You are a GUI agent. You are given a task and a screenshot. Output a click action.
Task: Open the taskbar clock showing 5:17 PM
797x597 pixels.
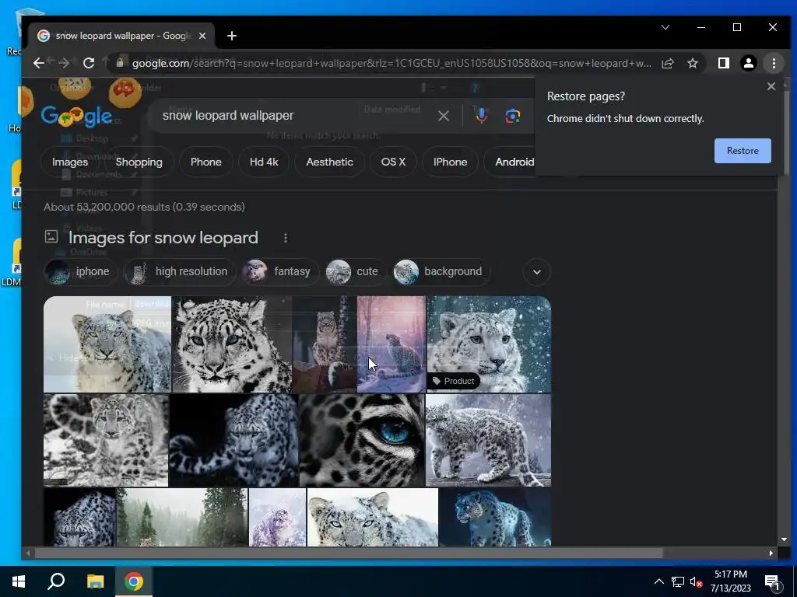(x=730, y=581)
